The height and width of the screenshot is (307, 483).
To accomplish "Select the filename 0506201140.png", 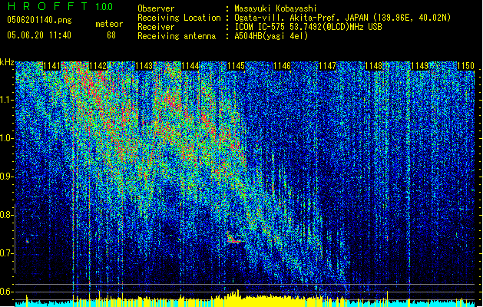I will pyautogui.click(x=39, y=20).
